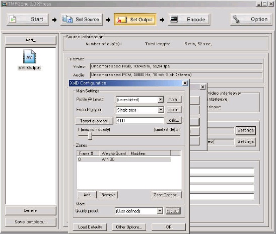Click the Audio format text field
The image size is (276, 234).
pyautogui.click(x=176, y=75)
